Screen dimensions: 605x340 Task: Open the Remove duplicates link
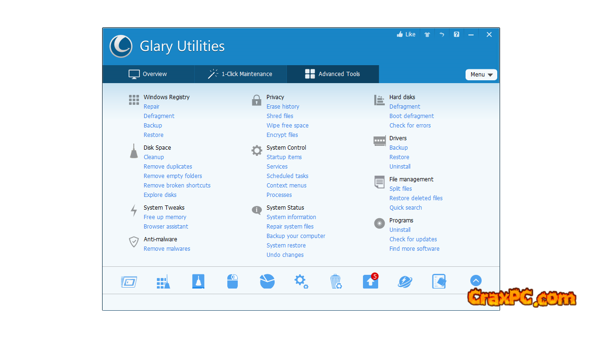pos(168,167)
